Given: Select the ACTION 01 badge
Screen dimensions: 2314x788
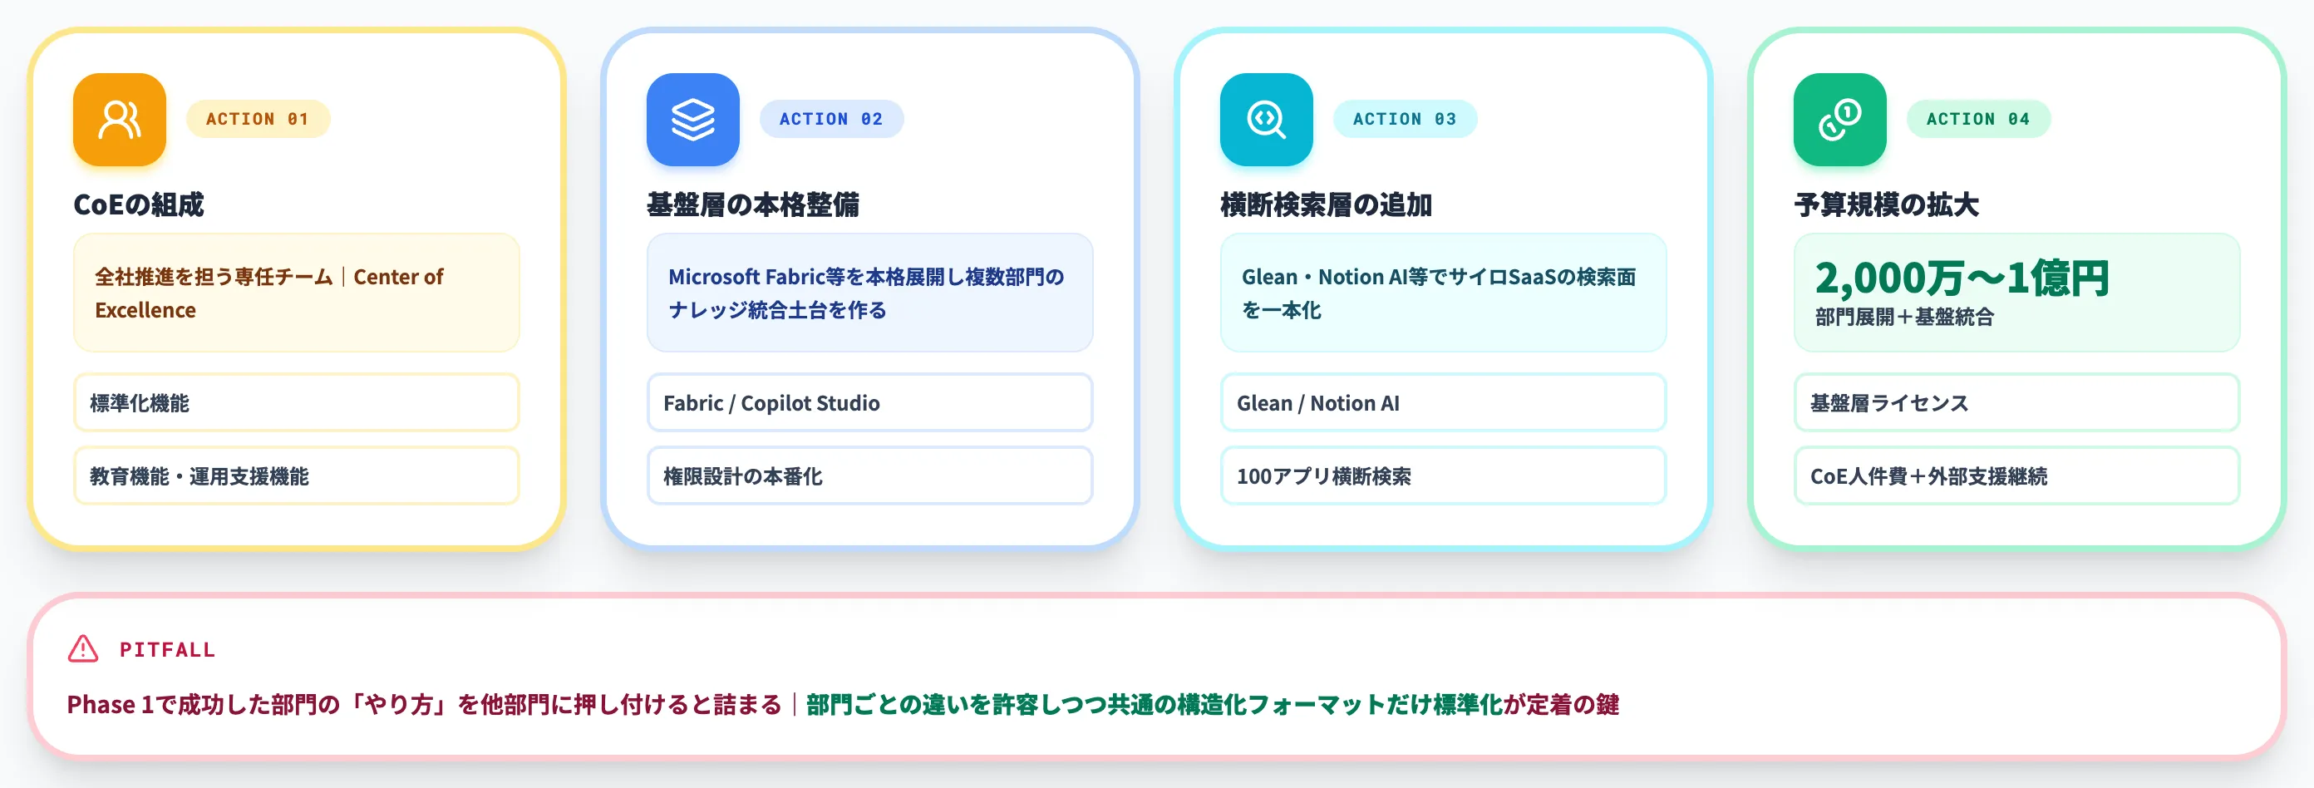Looking at the screenshot, I should click(258, 119).
